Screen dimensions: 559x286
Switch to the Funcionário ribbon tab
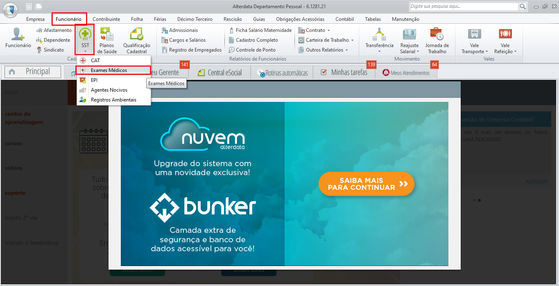[x=69, y=19]
